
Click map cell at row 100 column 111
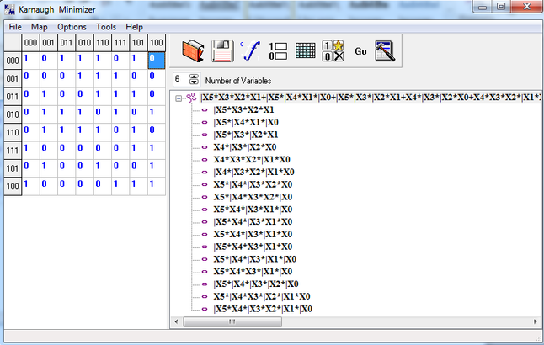(120, 187)
